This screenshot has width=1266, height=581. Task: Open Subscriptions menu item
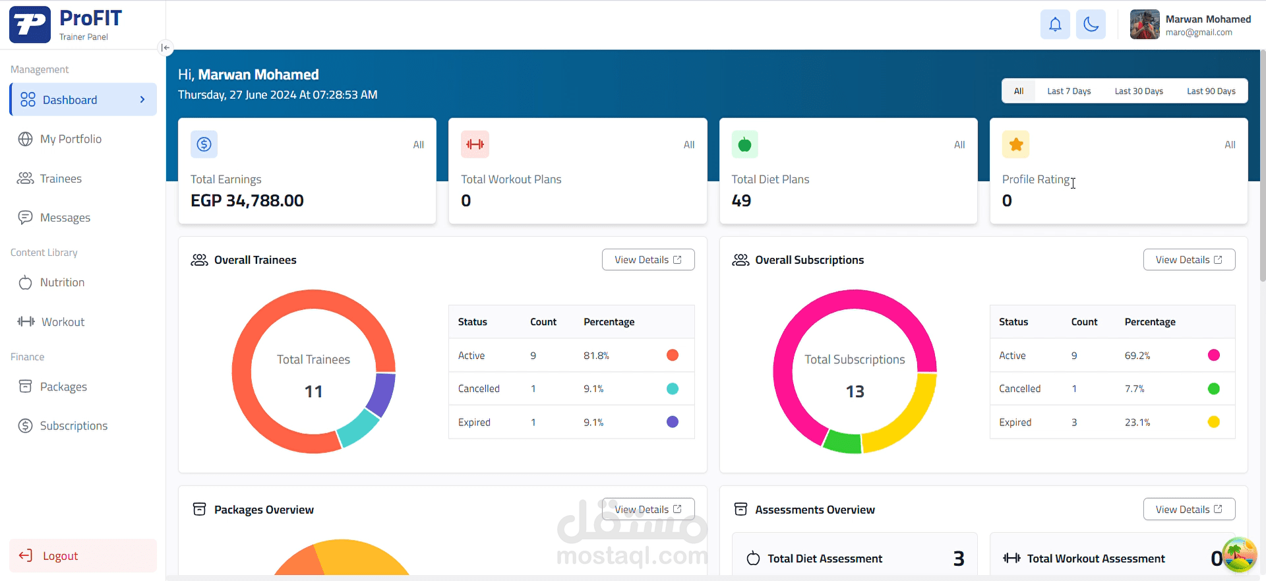(83, 425)
